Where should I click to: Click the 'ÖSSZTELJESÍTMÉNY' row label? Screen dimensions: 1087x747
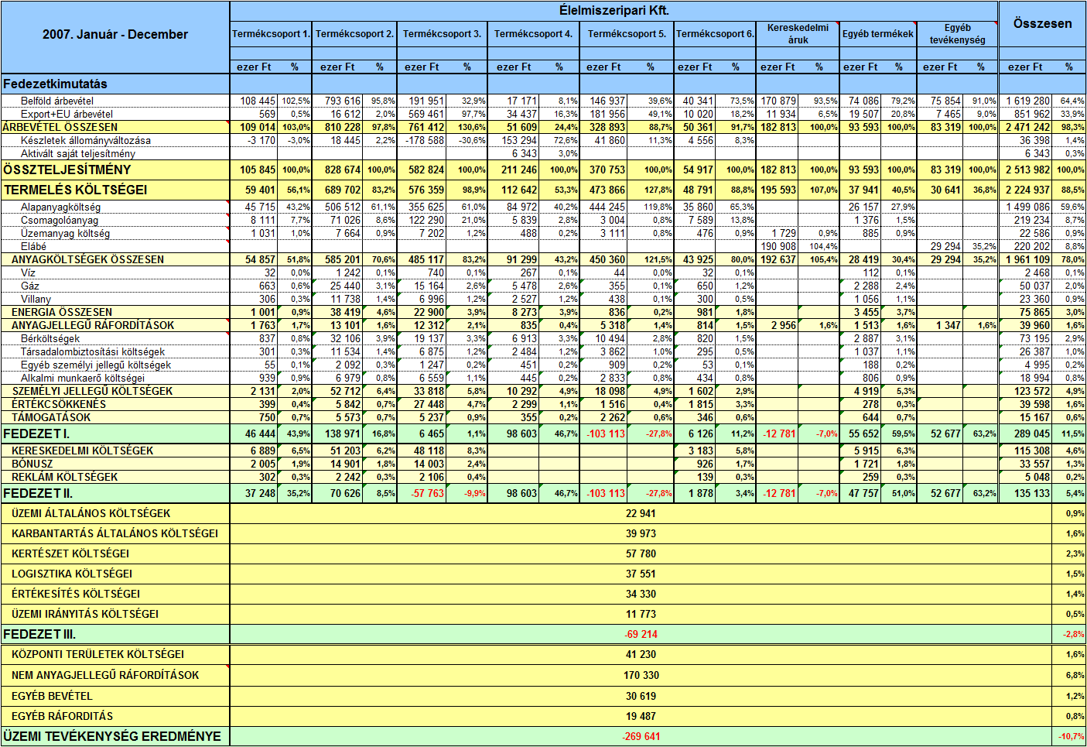[67, 170]
